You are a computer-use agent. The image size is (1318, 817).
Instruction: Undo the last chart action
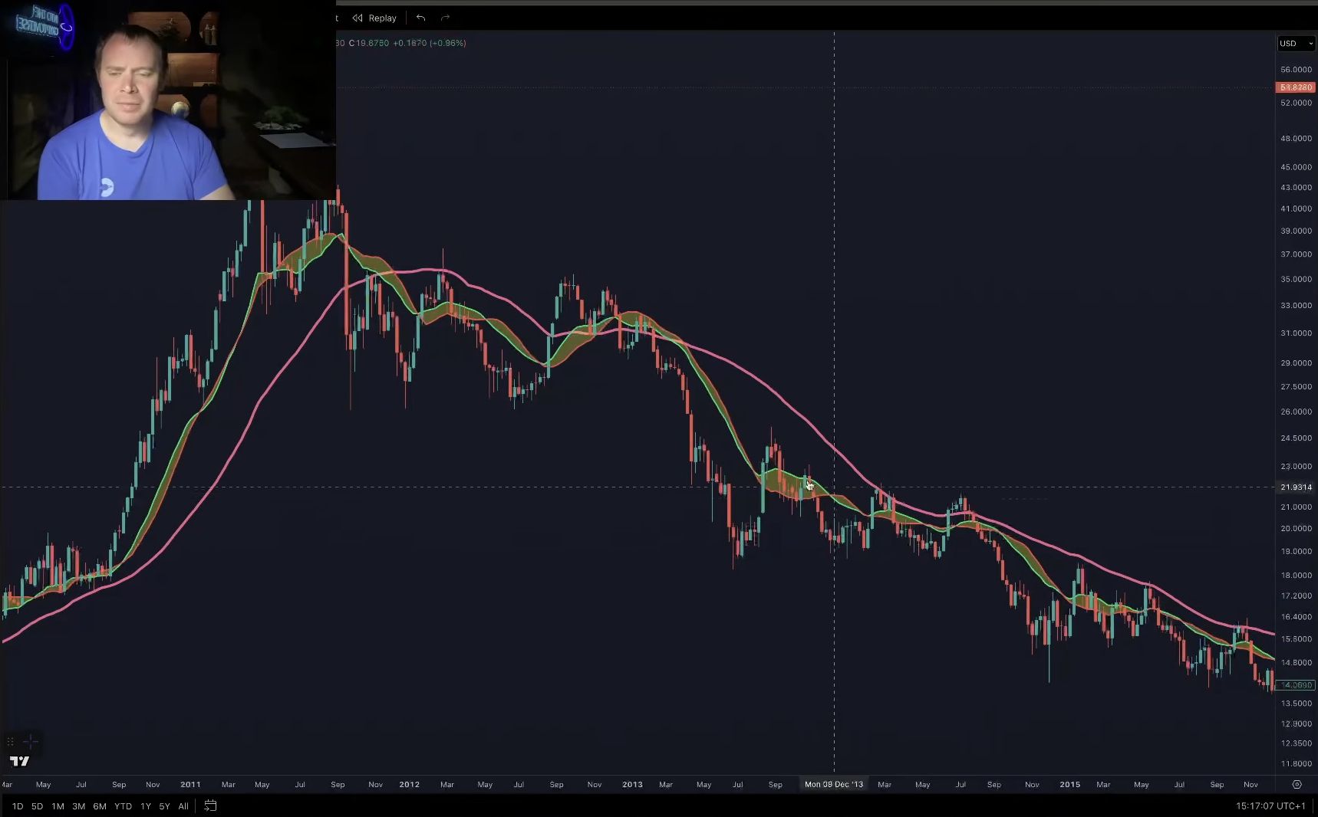pyautogui.click(x=420, y=18)
